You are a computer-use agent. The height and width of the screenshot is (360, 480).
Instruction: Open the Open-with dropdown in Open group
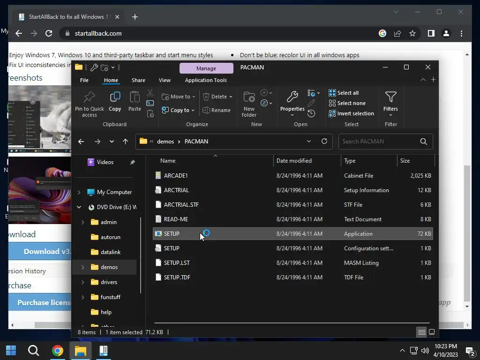(x=314, y=93)
